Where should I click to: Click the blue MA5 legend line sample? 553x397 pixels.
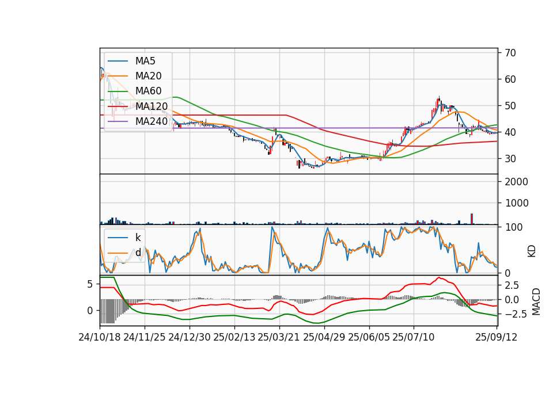coord(118,61)
